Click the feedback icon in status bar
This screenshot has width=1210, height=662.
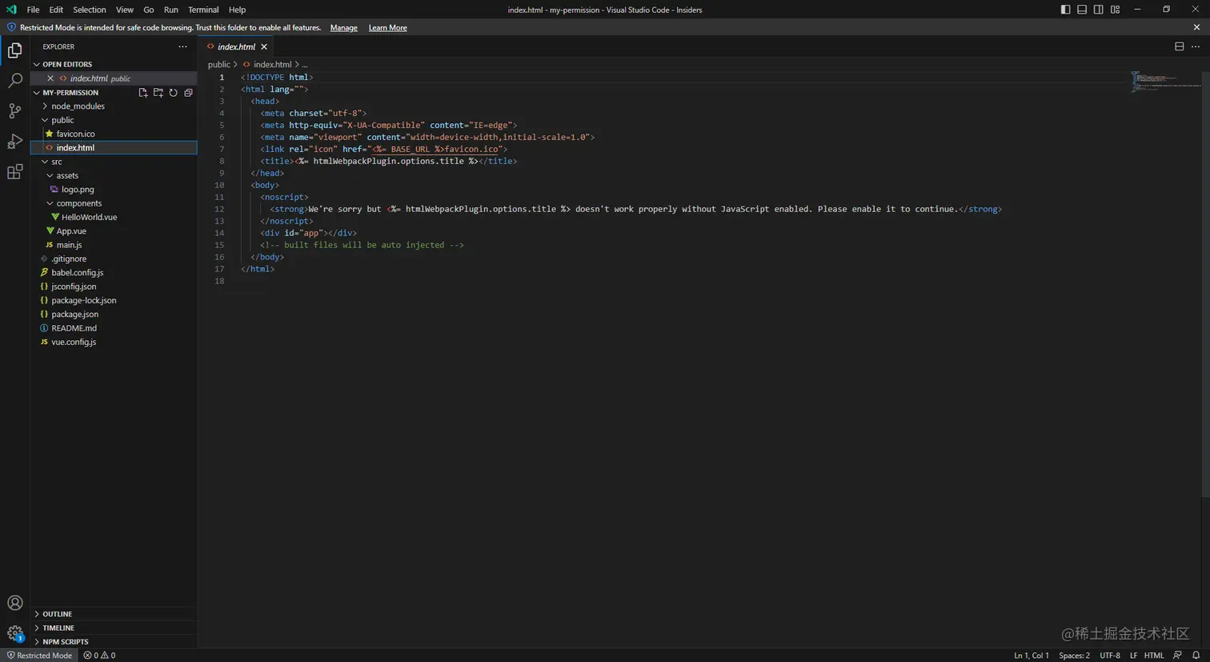pyautogui.click(x=1177, y=656)
